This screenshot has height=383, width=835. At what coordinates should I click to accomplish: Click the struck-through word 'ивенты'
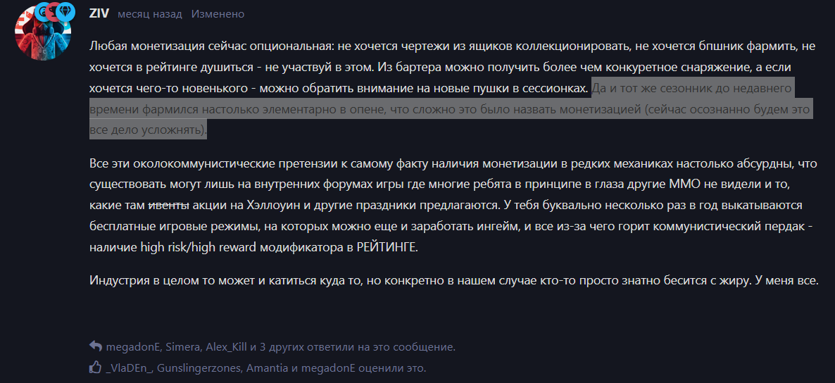point(169,205)
